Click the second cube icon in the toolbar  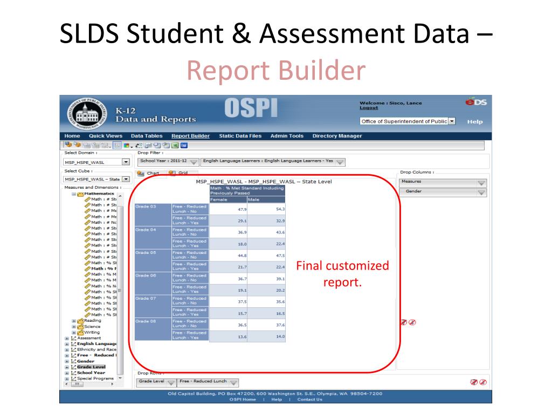point(77,144)
